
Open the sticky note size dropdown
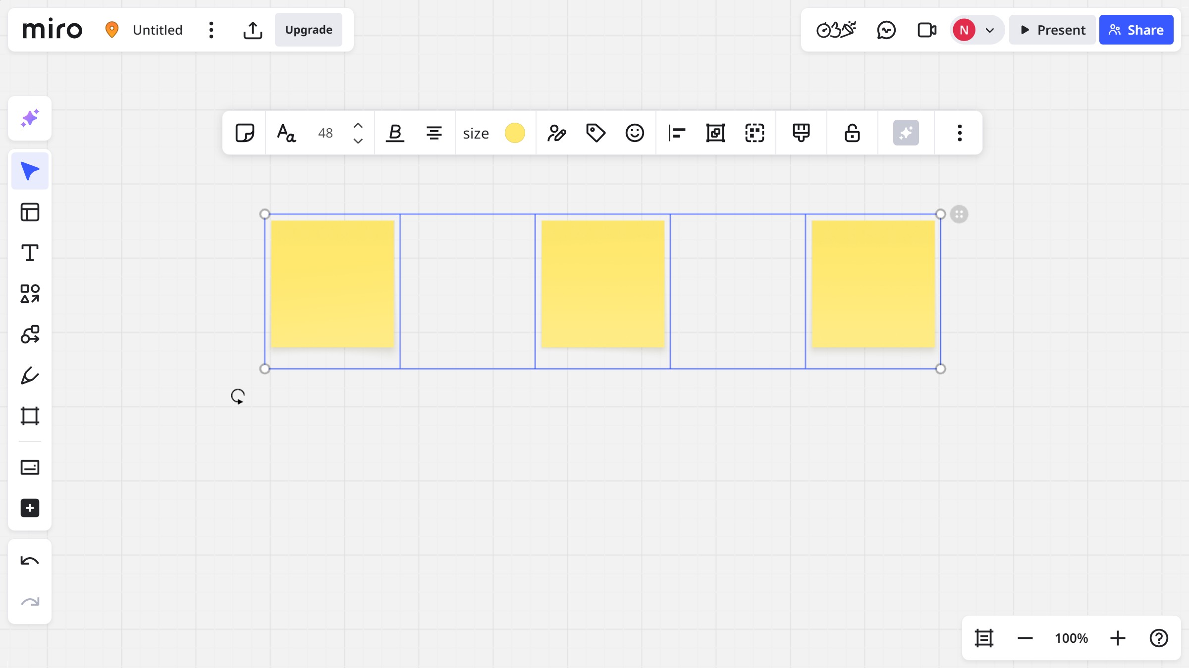click(476, 133)
